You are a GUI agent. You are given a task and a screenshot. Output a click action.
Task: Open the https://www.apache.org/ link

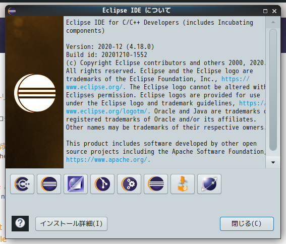[x=108, y=160]
